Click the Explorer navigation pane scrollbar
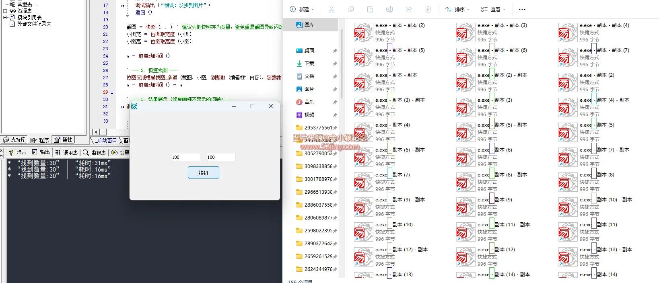 pyautogui.click(x=342, y=64)
